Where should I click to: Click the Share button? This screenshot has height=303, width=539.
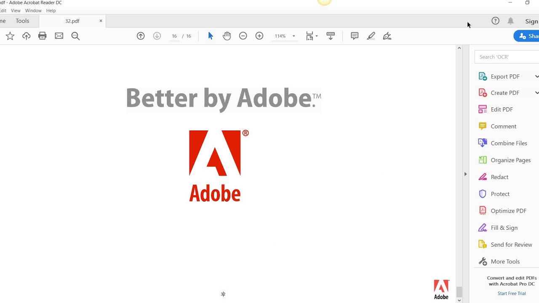click(527, 36)
